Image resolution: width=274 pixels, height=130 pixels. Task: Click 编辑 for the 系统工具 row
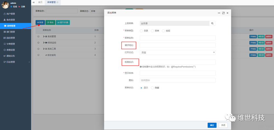253,49
